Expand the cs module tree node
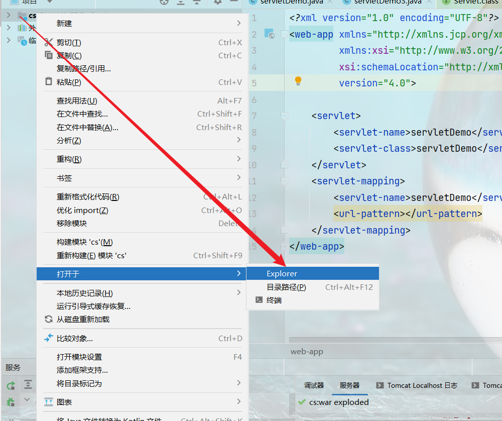Image resolution: width=502 pixels, height=421 pixels. [x=9, y=15]
